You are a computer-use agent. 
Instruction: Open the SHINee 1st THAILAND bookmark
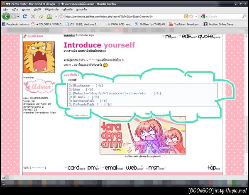click(151, 25)
